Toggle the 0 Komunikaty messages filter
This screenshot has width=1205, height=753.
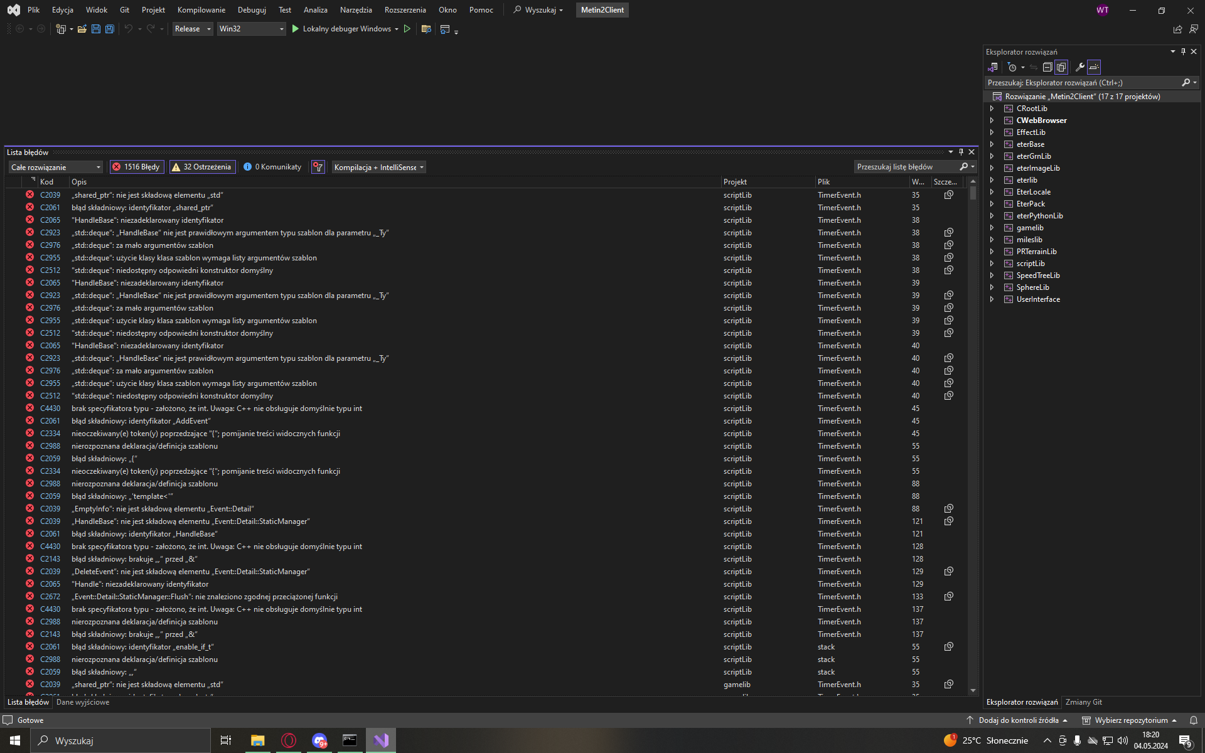272,167
